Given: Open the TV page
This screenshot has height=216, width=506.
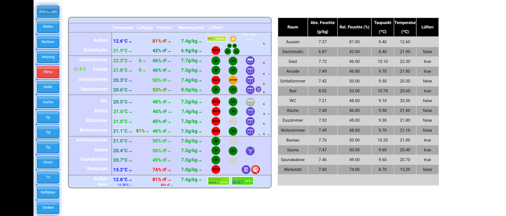Looking at the screenshot, I should click(48, 177).
